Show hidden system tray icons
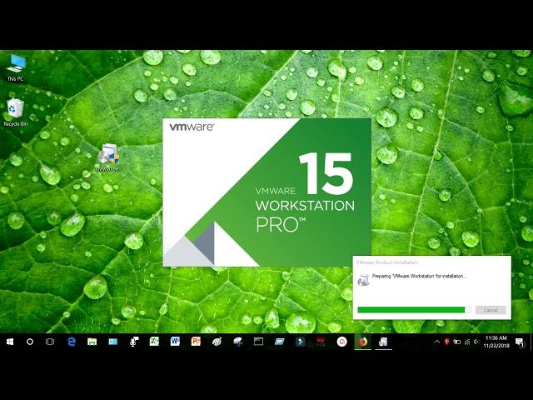533x400 pixels. pos(436,342)
